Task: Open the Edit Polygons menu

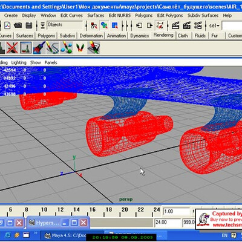Action: click(170, 16)
